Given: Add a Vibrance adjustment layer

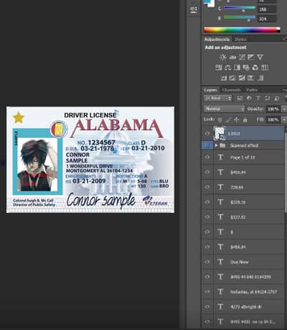Looking at the screenshot, I should [260, 57].
